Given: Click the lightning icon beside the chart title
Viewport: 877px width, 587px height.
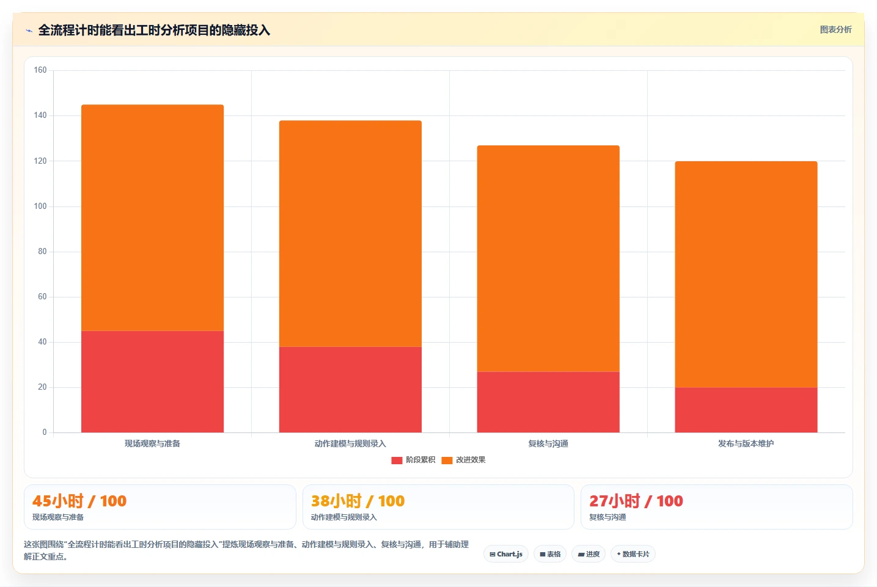Looking at the screenshot, I should tap(29, 31).
